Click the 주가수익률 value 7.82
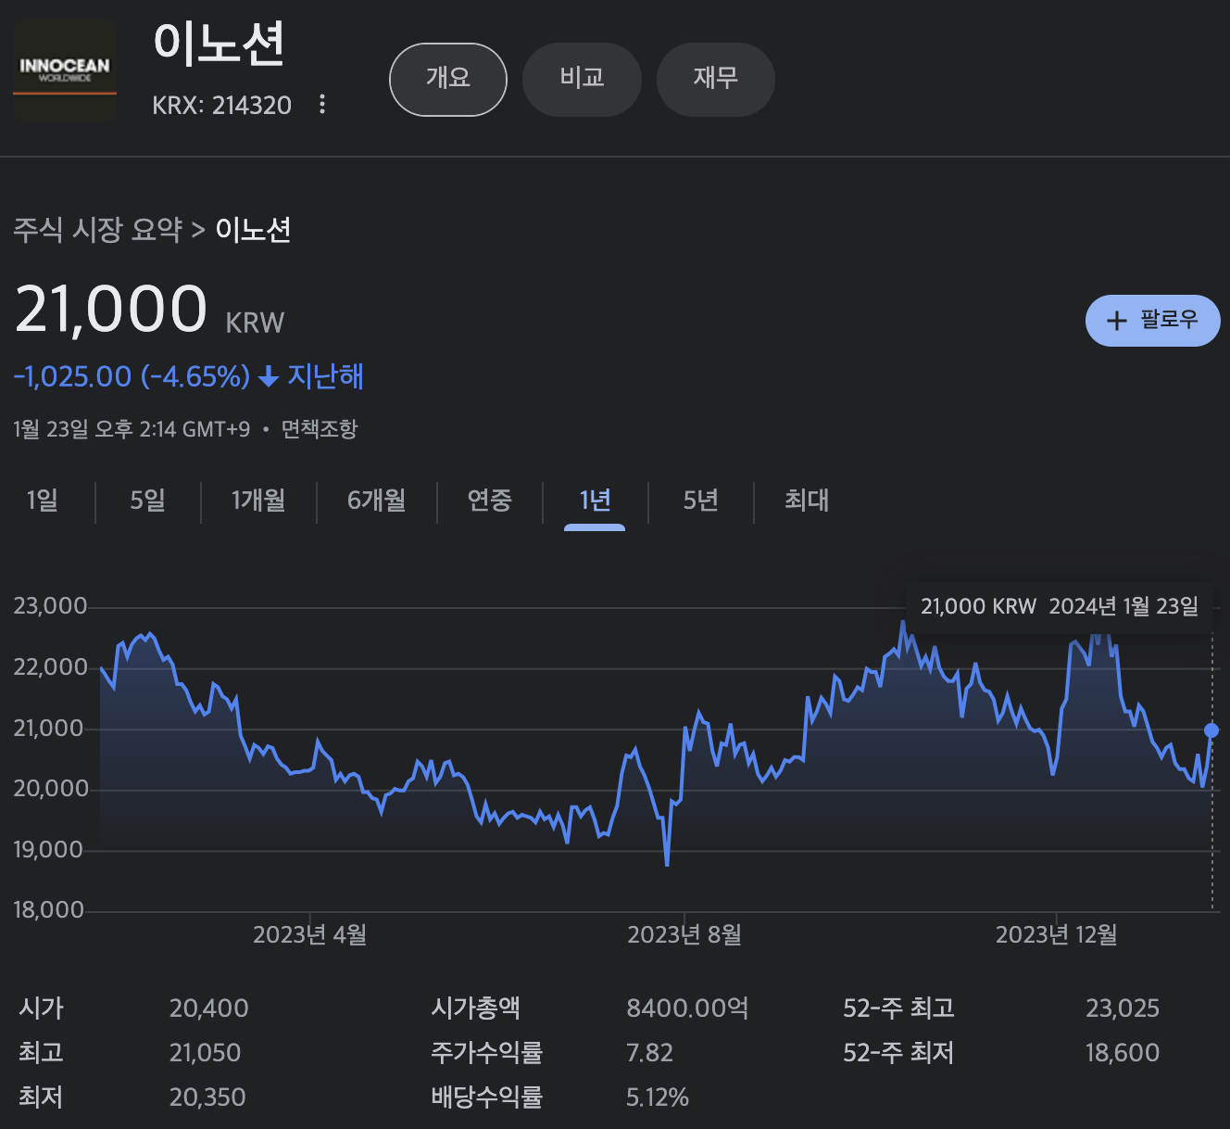Image resolution: width=1230 pixels, height=1129 pixels. point(650,1053)
